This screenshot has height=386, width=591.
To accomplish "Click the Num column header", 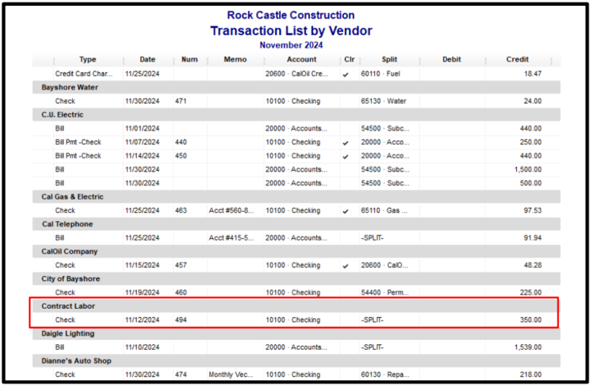I will [x=190, y=60].
